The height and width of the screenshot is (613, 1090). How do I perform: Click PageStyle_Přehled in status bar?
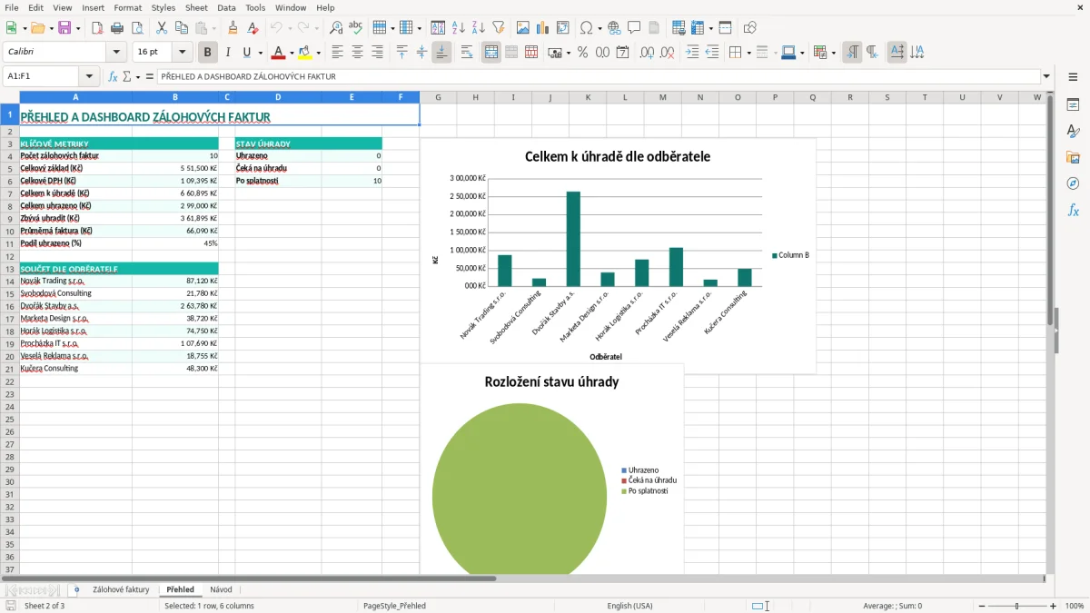click(x=394, y=606)
